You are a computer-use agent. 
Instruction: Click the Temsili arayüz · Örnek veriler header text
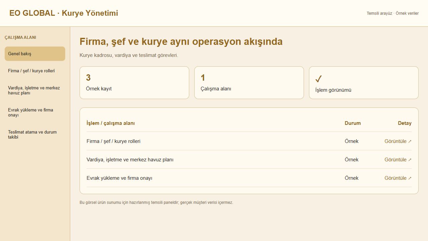pyautogui.click(x=393, y=13)
